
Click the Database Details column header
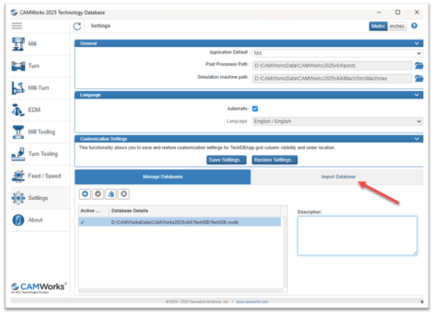[x=194, y=211]
